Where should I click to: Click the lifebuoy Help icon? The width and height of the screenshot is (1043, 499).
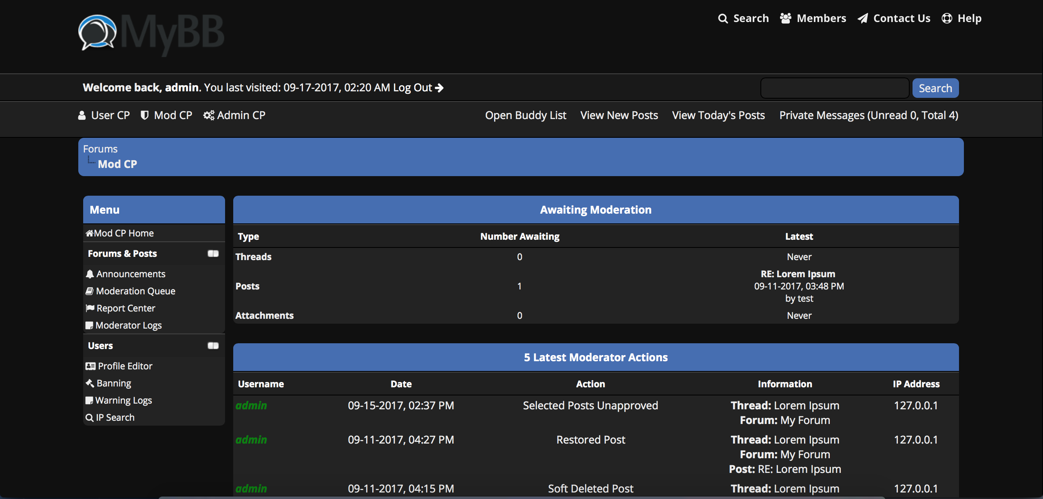947,18
